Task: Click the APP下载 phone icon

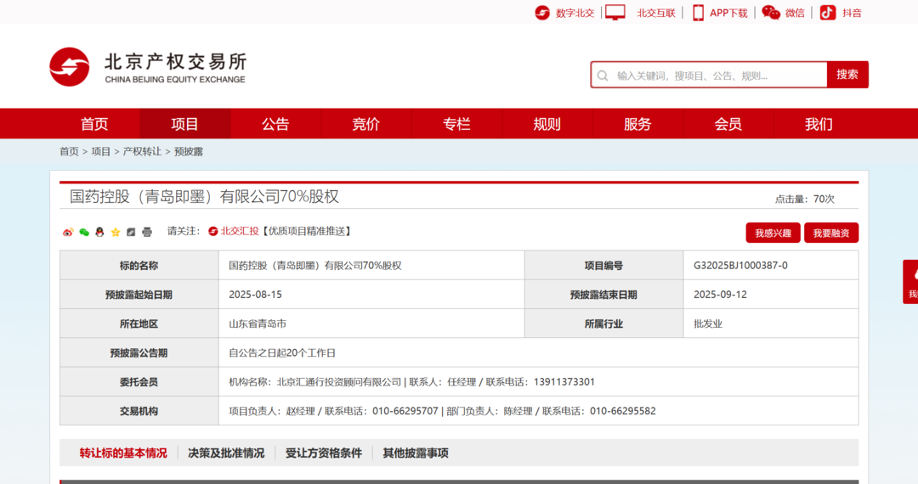Action: pos(698,12)
